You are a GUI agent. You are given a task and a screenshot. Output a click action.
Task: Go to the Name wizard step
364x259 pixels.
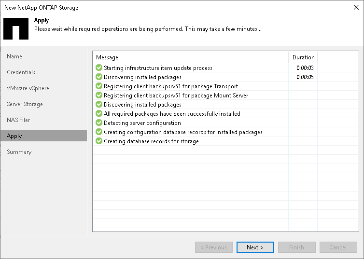14,56
